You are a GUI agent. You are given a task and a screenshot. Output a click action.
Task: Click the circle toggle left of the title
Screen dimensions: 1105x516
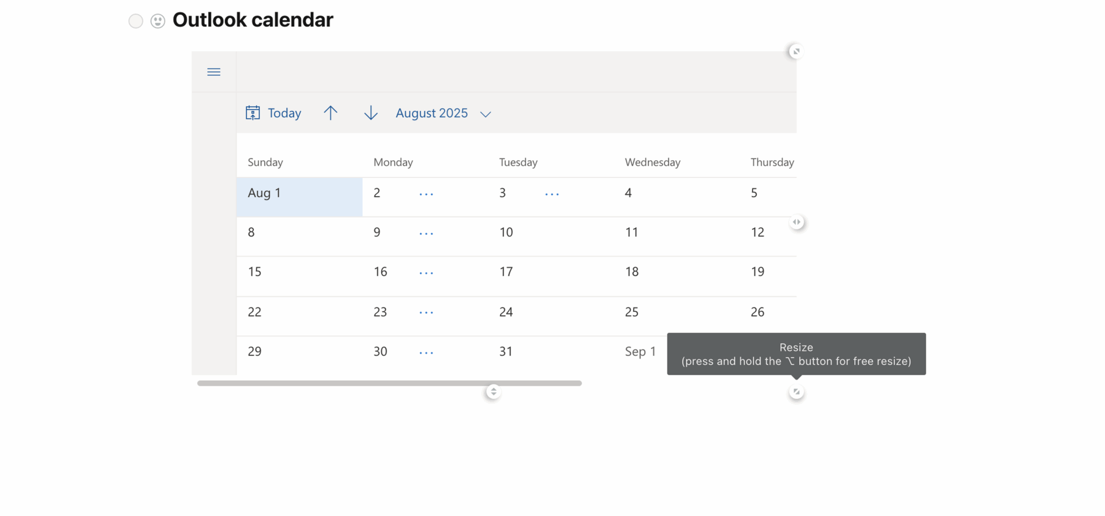tap(136, 21)
